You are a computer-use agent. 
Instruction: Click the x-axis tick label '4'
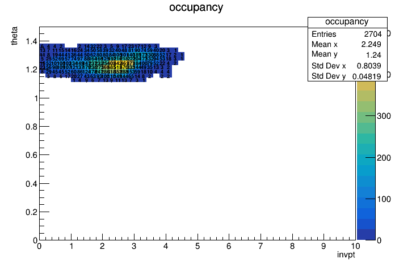point(166,246)
